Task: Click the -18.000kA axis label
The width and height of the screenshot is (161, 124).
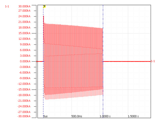Action: point(24,95)
